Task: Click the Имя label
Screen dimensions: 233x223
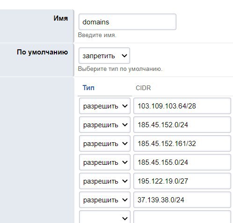Action: coord(61,18)
